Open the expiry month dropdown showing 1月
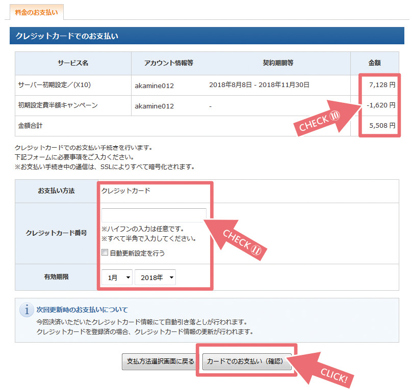Screen dimensions: 412x390 point(117,277)
